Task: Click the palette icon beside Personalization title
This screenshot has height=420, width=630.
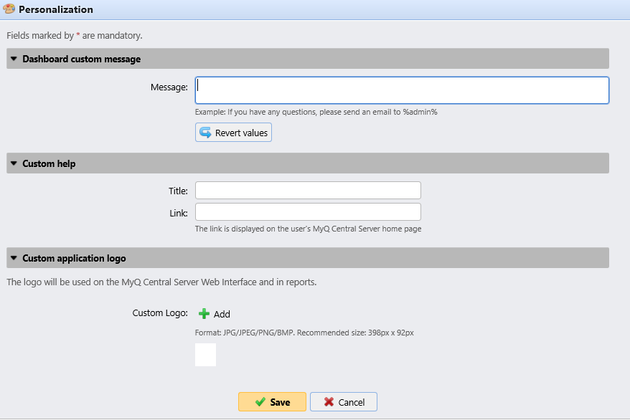Action: click(10, 9)
